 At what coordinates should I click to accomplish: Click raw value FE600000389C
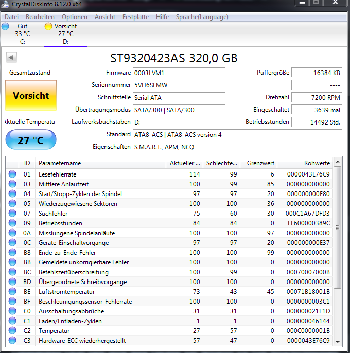click(x=308, y=223)
